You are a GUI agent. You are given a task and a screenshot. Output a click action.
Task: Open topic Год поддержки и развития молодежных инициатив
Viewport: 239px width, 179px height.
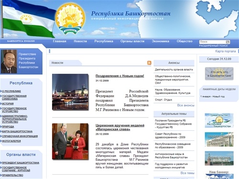pyautogui.click(x=171, y=166)
